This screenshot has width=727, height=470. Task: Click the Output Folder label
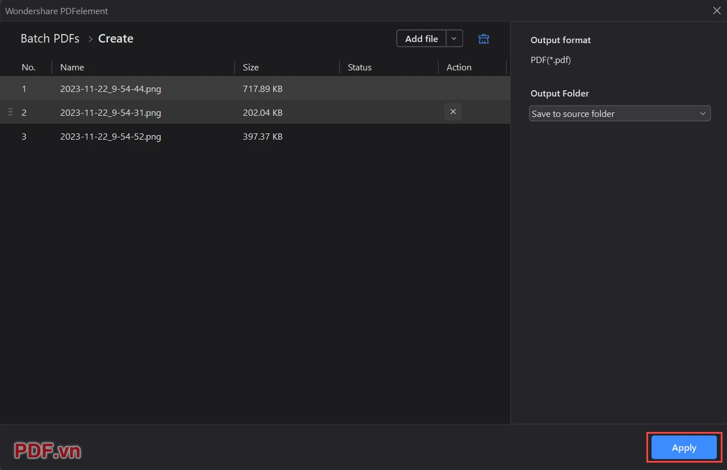point(560,94)
